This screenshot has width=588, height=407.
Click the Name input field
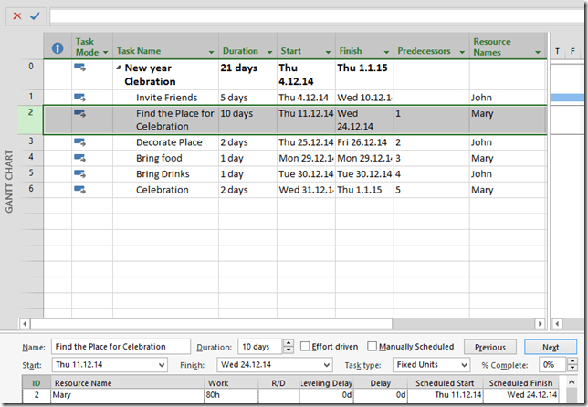pyautogui.click(x=121, y=347)
